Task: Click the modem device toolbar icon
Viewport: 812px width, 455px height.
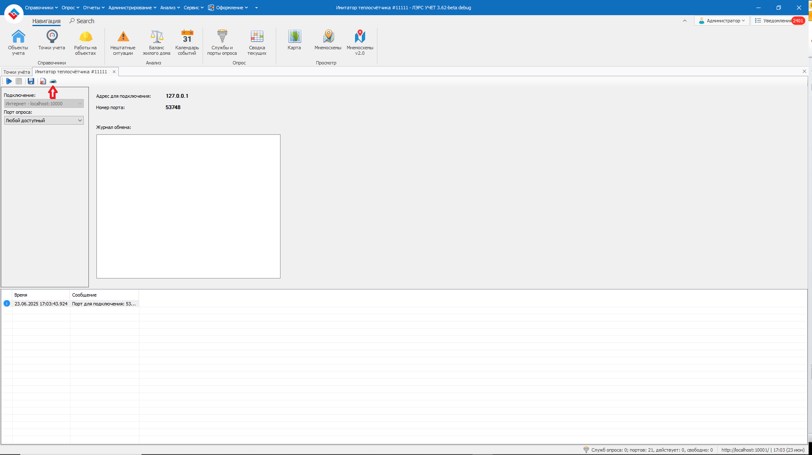Action: click(x=53, y=81)
